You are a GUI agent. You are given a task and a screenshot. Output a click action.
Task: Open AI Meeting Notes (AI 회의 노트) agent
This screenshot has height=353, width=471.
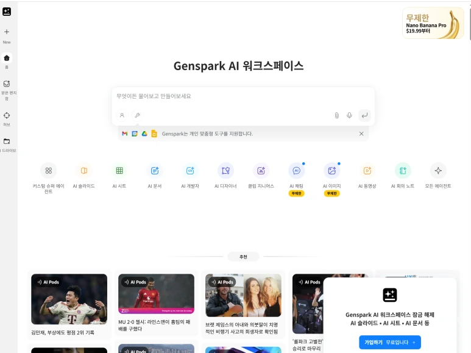click(x=403, y=171)
